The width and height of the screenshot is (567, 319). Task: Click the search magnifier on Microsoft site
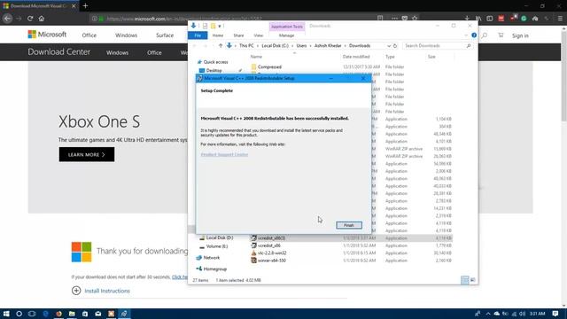click(485, 35)
